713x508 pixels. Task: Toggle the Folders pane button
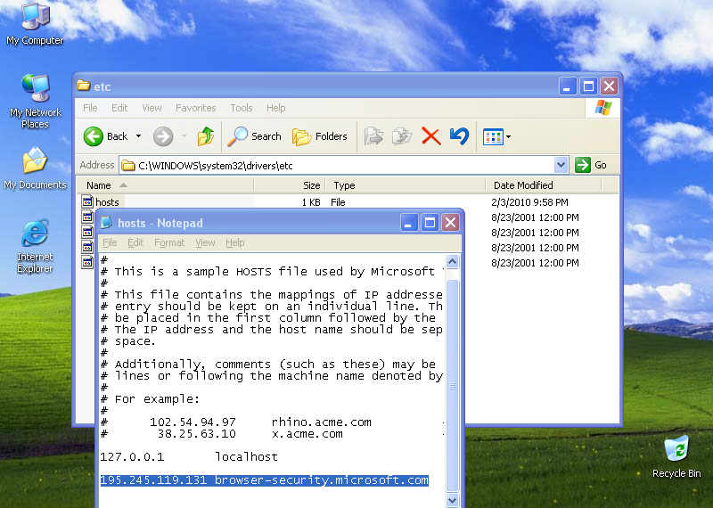coord(319,136)
